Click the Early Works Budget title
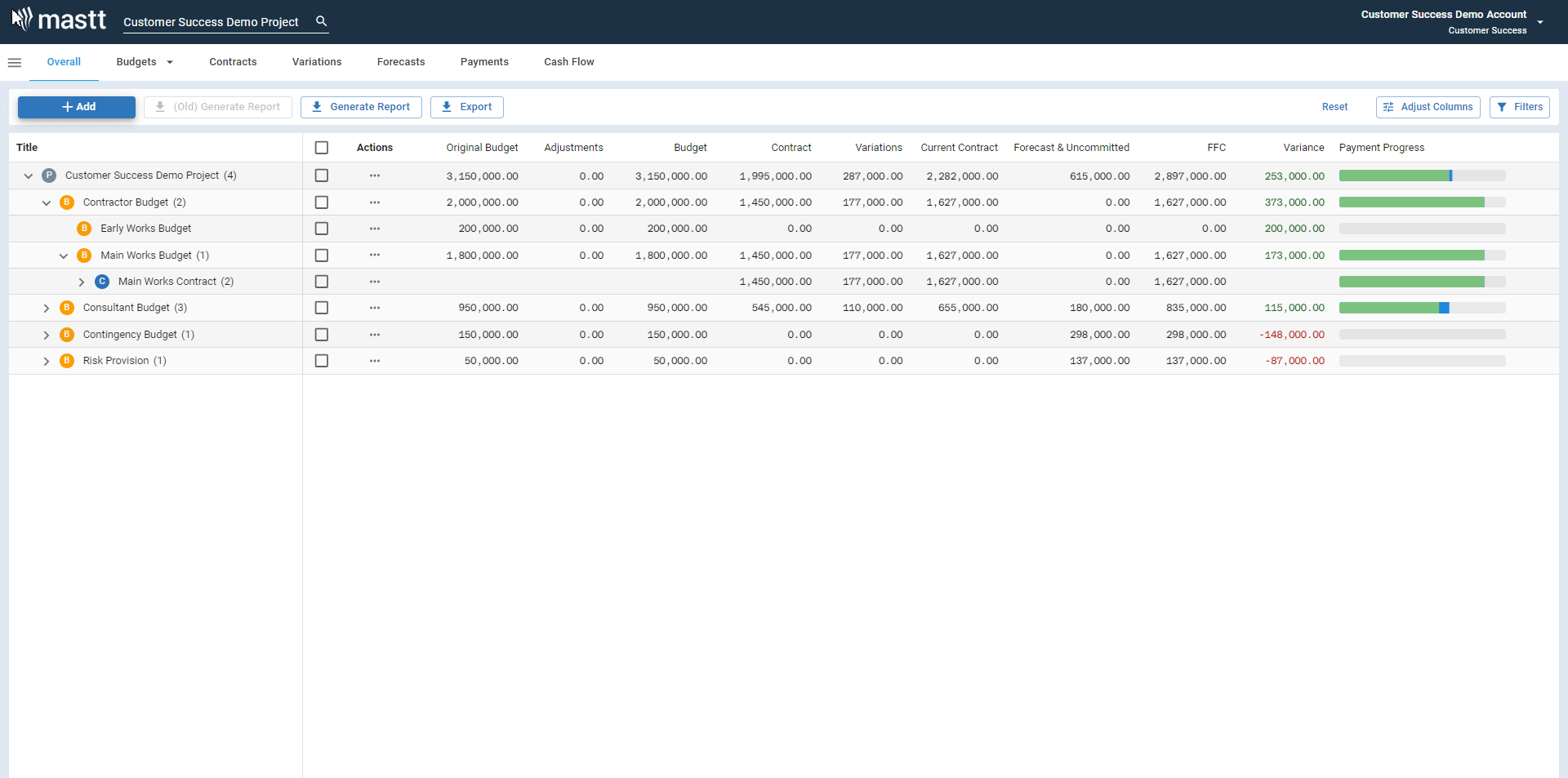The width and height of the screenshot is (1568, 778). point(145,229)
